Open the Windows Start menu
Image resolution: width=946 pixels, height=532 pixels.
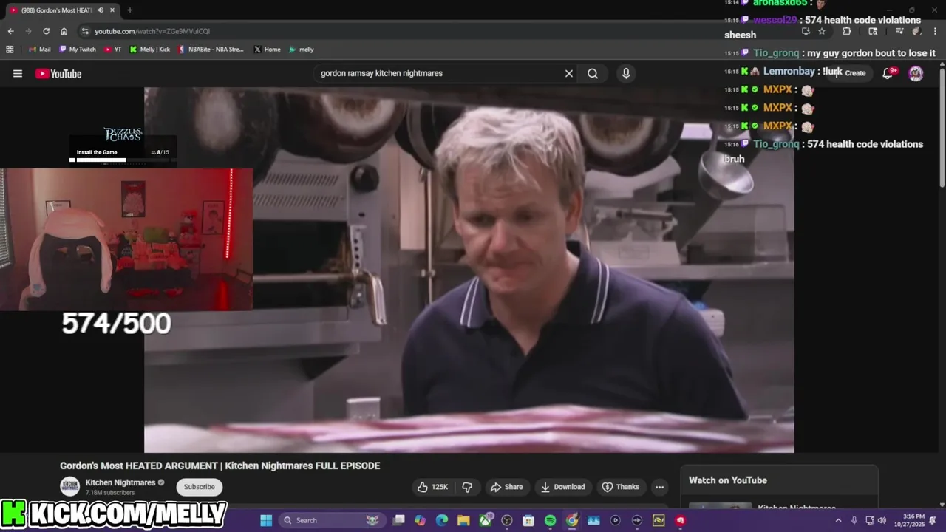click(266, 520)
